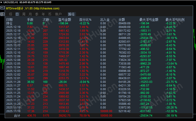Switch to the 月 monthly tab
This screenshot has width=196, height=121.
point(30,14)
